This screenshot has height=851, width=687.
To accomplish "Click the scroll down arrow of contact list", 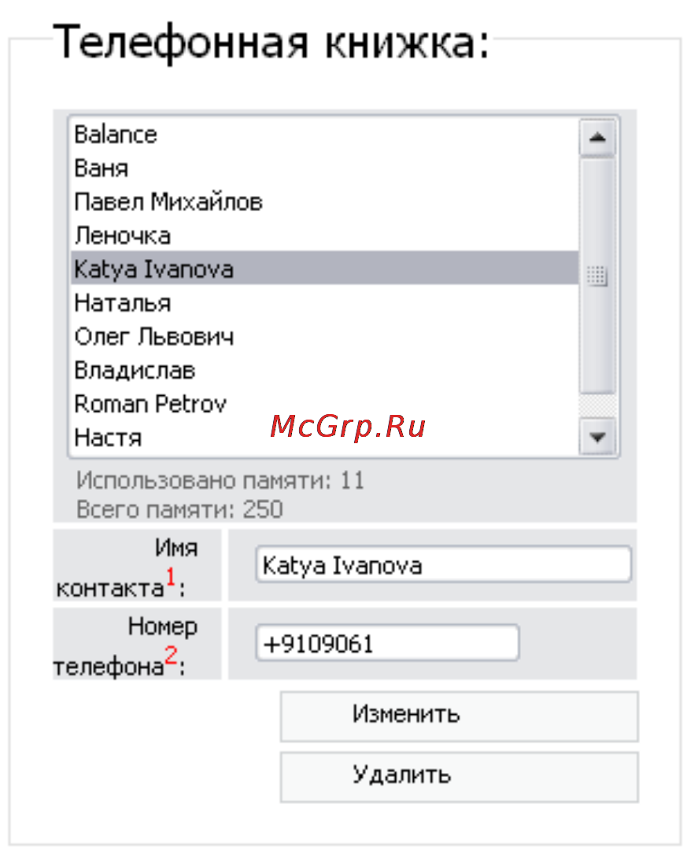I will click(x=597, y=437).
